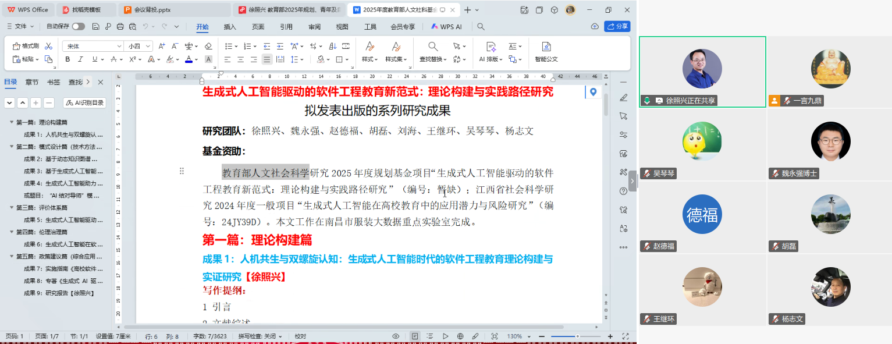Click the zoom slider in the status bar
892x344 pixels.
point(577,336)
